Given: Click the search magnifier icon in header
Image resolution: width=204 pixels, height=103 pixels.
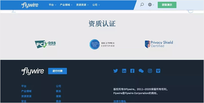Looking at the screenshot, I should pos(142,5).
